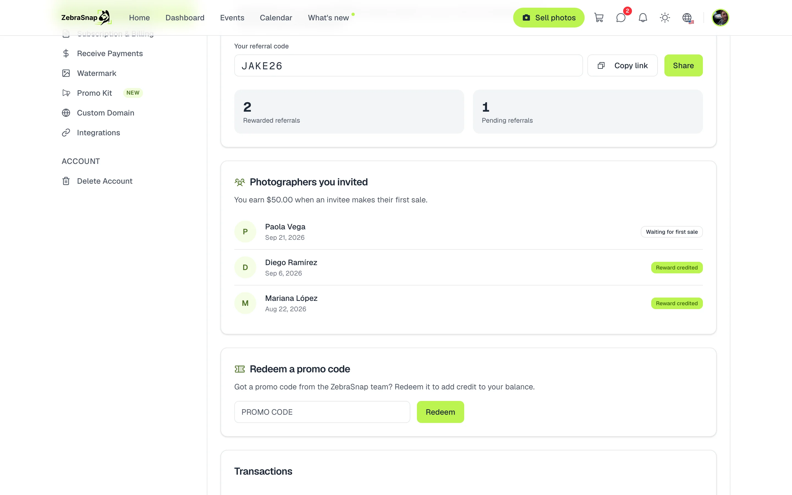Screen dimensions: 792x495
Task: Click the Delete Account trash icon
Action: coord(66,181)
